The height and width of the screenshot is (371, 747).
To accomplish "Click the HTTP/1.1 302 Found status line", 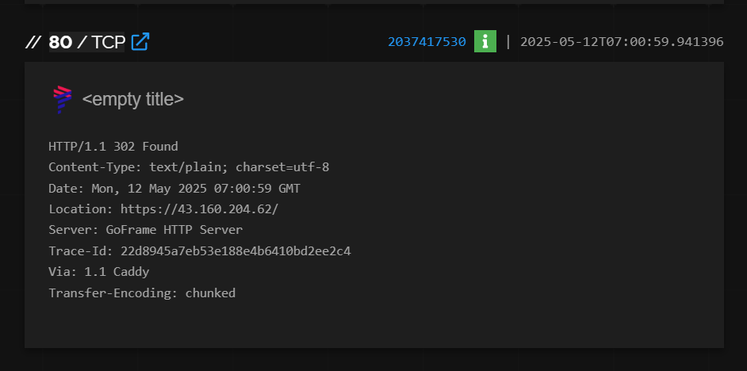I will (x=113, y=146).
